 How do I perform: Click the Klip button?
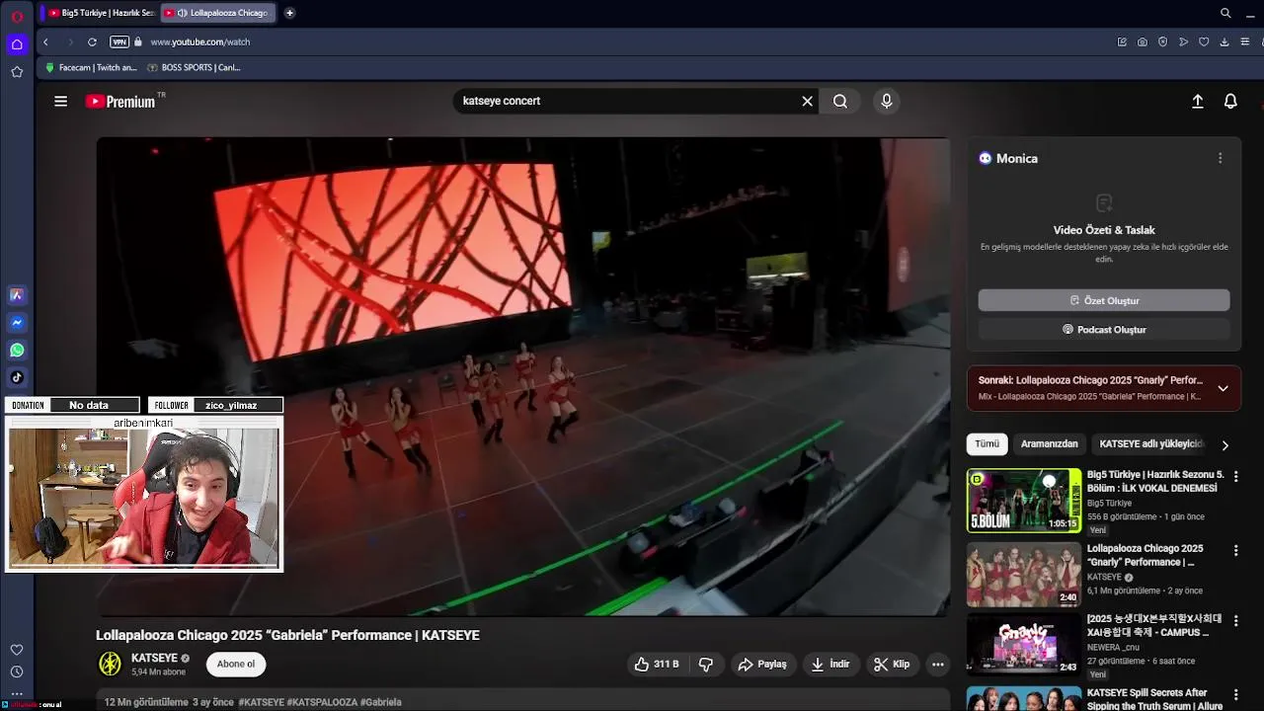(x=892, y=665)
